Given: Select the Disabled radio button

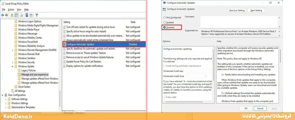Looking at the screenshot, I should 164,27.
